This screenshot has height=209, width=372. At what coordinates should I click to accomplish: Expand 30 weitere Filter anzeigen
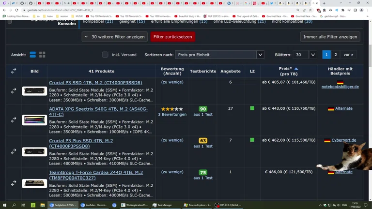[x=114, y=37]
